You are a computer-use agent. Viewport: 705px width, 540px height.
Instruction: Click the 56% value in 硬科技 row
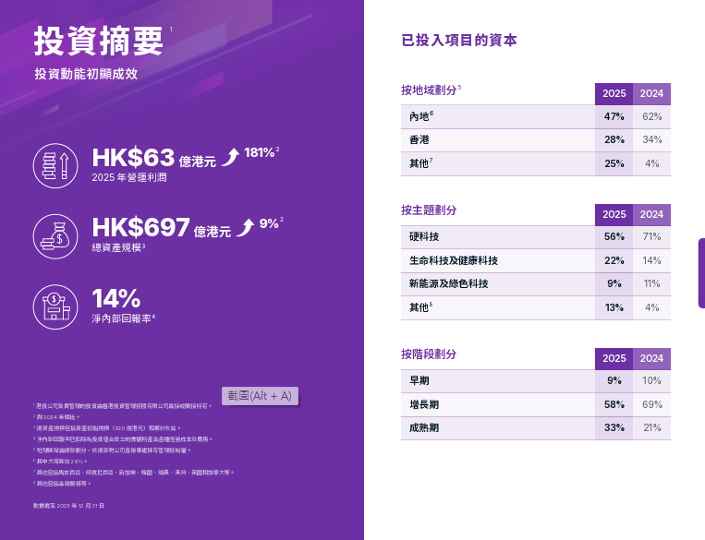614,236
